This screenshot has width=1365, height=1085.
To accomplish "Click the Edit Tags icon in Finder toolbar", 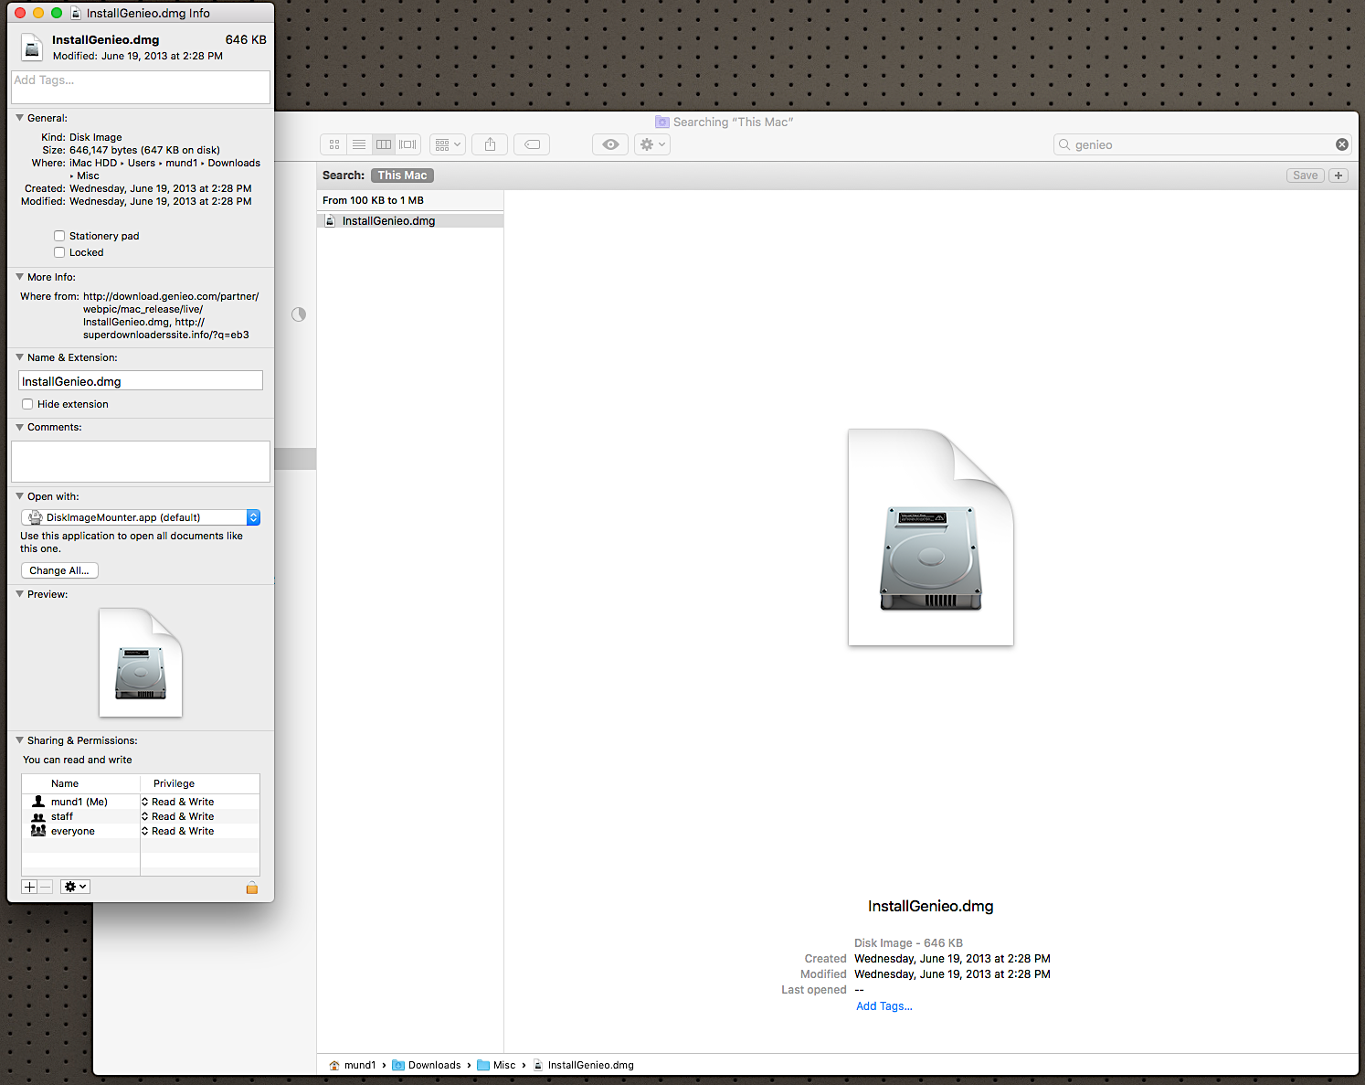I will [x=532, y=144].
